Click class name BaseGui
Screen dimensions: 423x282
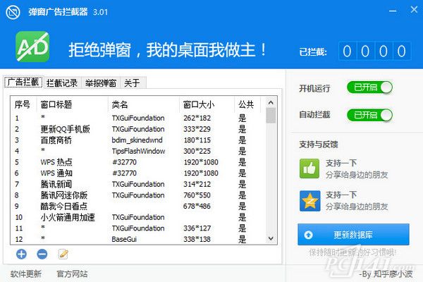[x=124, y=239]
